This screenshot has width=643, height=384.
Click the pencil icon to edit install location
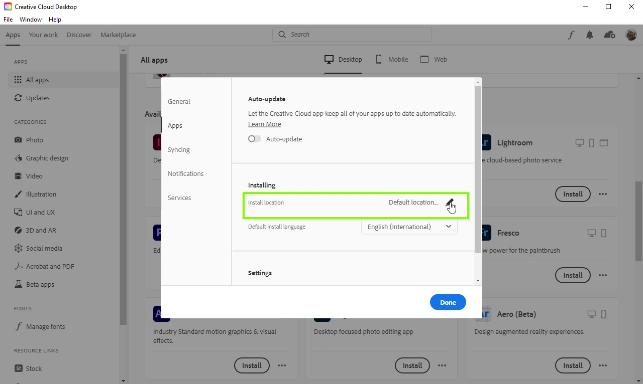pyautogui.click(x=450, y=203)
